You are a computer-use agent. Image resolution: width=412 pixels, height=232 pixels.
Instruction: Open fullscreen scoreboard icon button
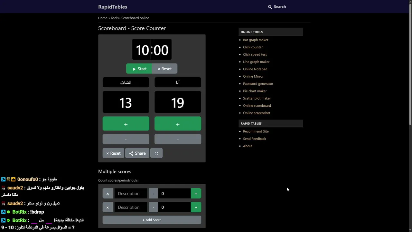[156, 153]
